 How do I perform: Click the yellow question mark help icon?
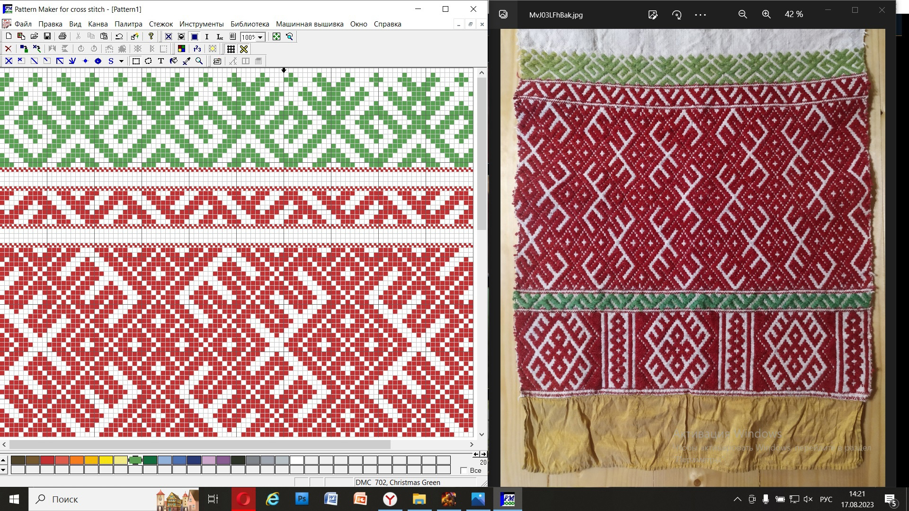pos(151,36)
